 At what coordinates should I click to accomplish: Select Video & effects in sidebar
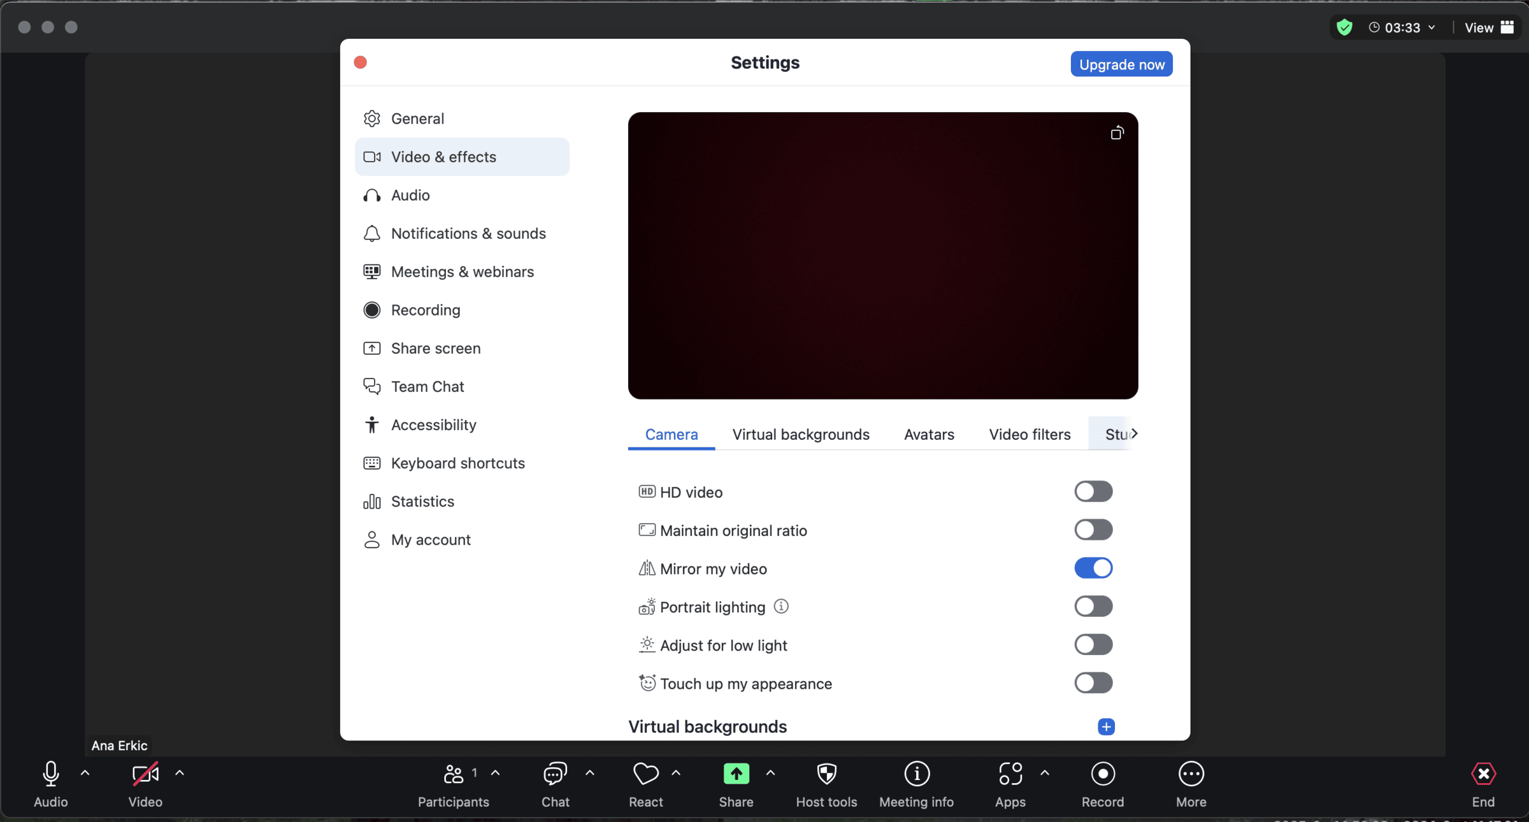coord(462,157)
